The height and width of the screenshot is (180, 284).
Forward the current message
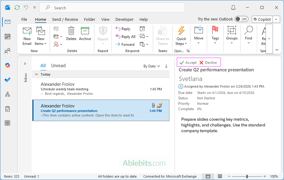pos(125,44)
